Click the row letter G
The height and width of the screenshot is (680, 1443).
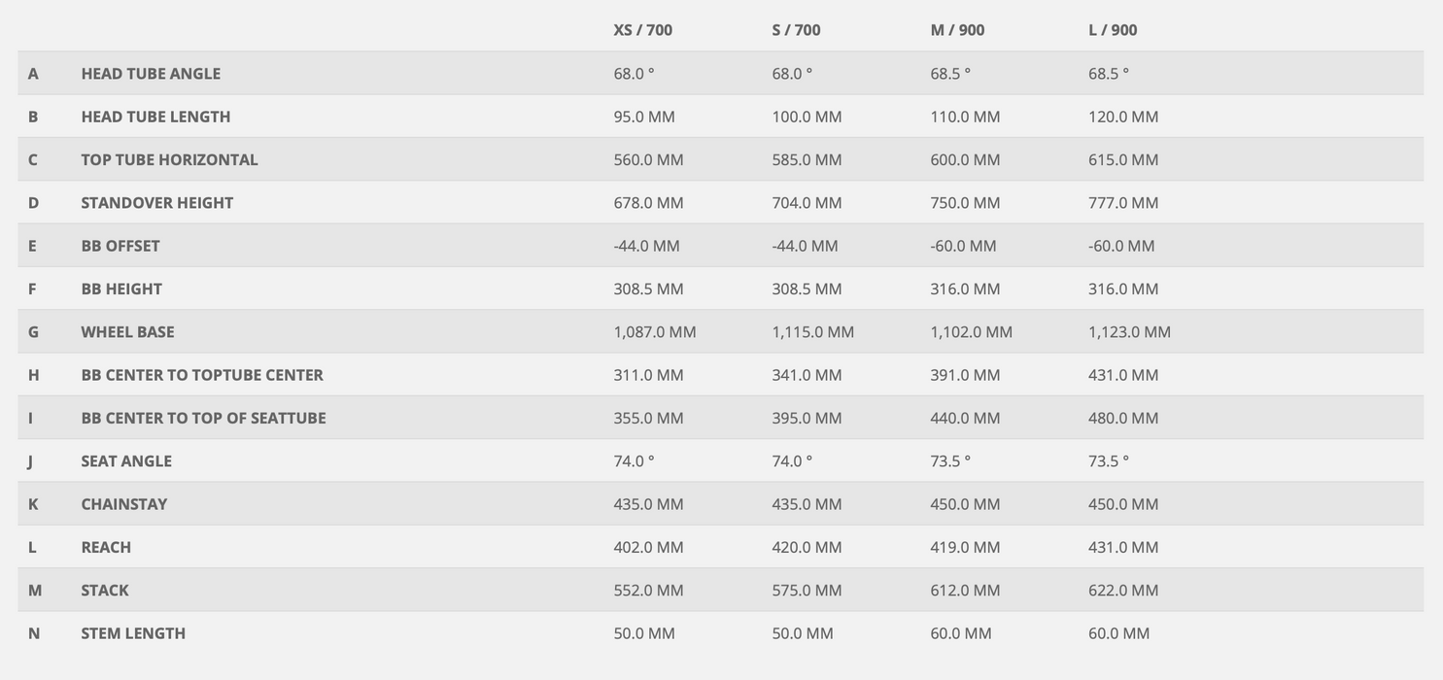(33, 332)
